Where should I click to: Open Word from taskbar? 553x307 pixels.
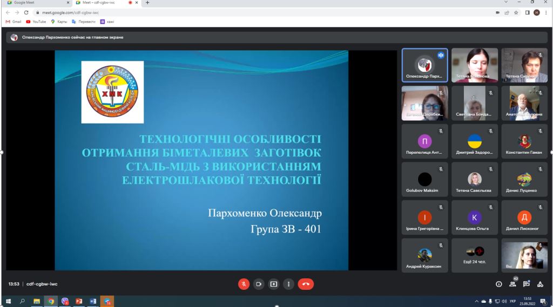click(x=93, y=302)
